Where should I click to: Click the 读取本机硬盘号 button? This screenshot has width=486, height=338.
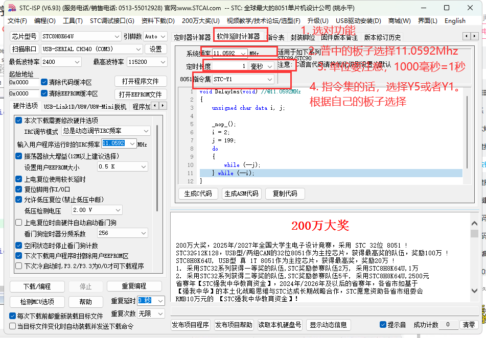(280, 325)
